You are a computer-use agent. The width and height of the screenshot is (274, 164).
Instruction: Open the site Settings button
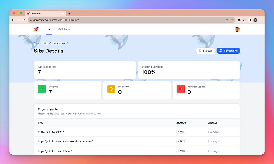click(205, 51)
